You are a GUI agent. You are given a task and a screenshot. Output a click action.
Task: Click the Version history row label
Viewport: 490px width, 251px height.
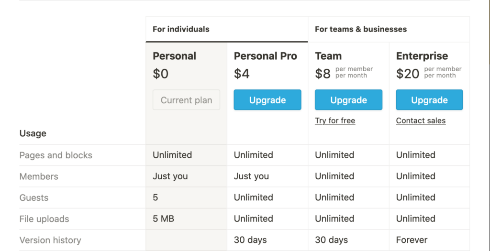50,240
